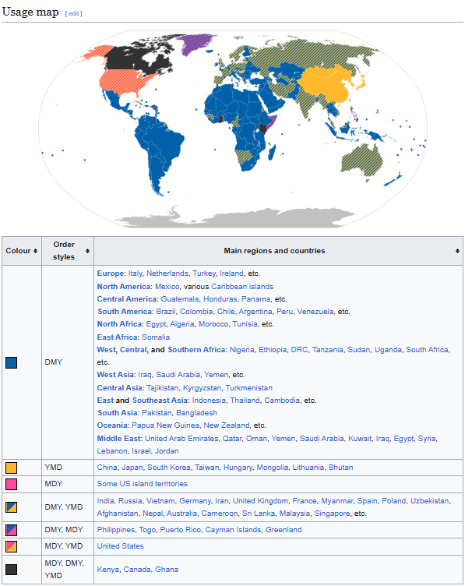Open the West Asia link

pyautogui.click(x=115, y=375)
